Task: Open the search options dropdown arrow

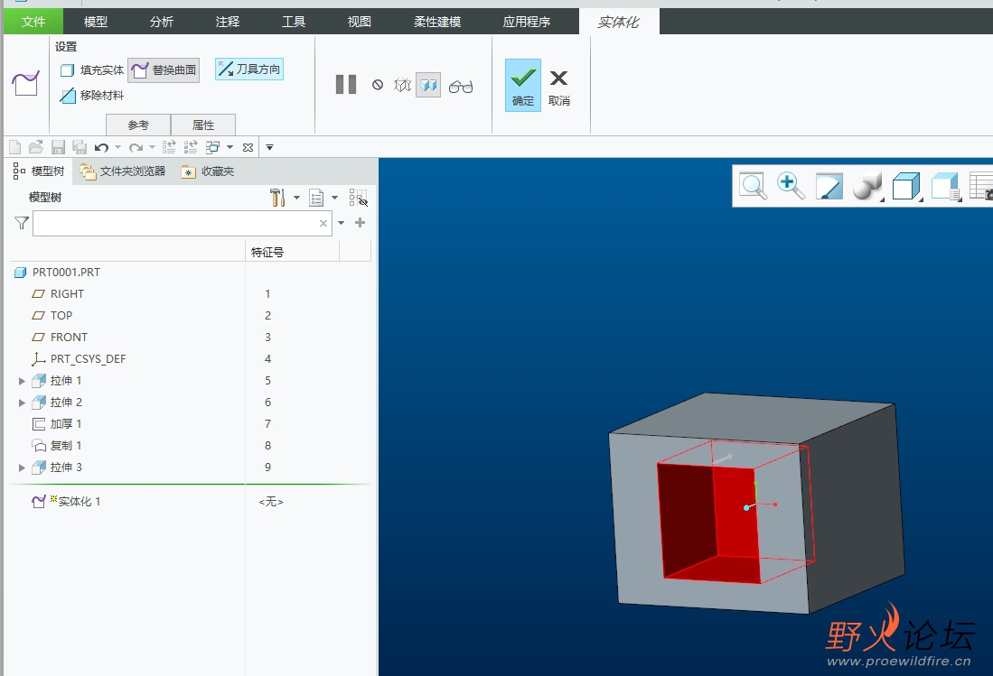Action: click(342, 223)
